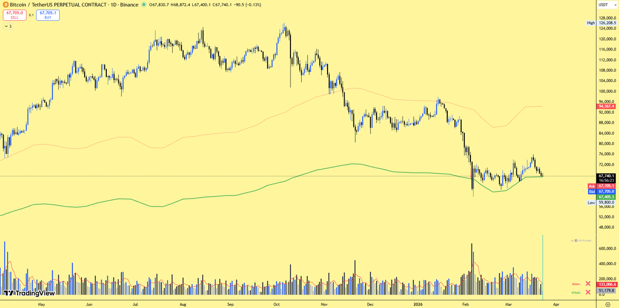This screenshot has height=308, width=619.
Task: Click the 67,705.0 SELL button
Action: [x=14, y=15]
